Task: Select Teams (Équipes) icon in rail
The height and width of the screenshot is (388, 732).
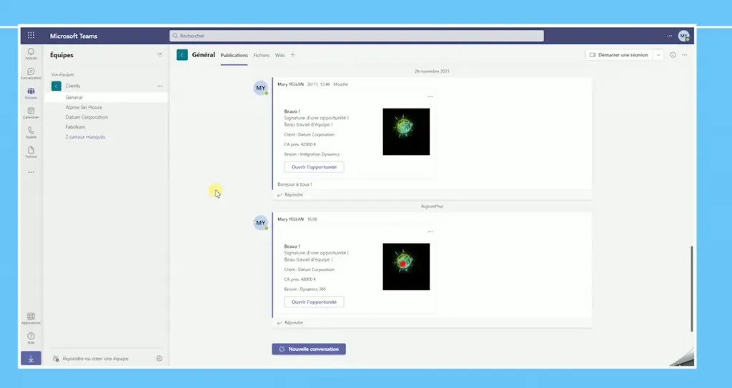Action: pos(31,94)
